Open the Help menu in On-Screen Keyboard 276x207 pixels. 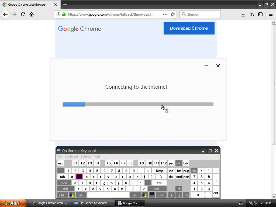point(97,157)
